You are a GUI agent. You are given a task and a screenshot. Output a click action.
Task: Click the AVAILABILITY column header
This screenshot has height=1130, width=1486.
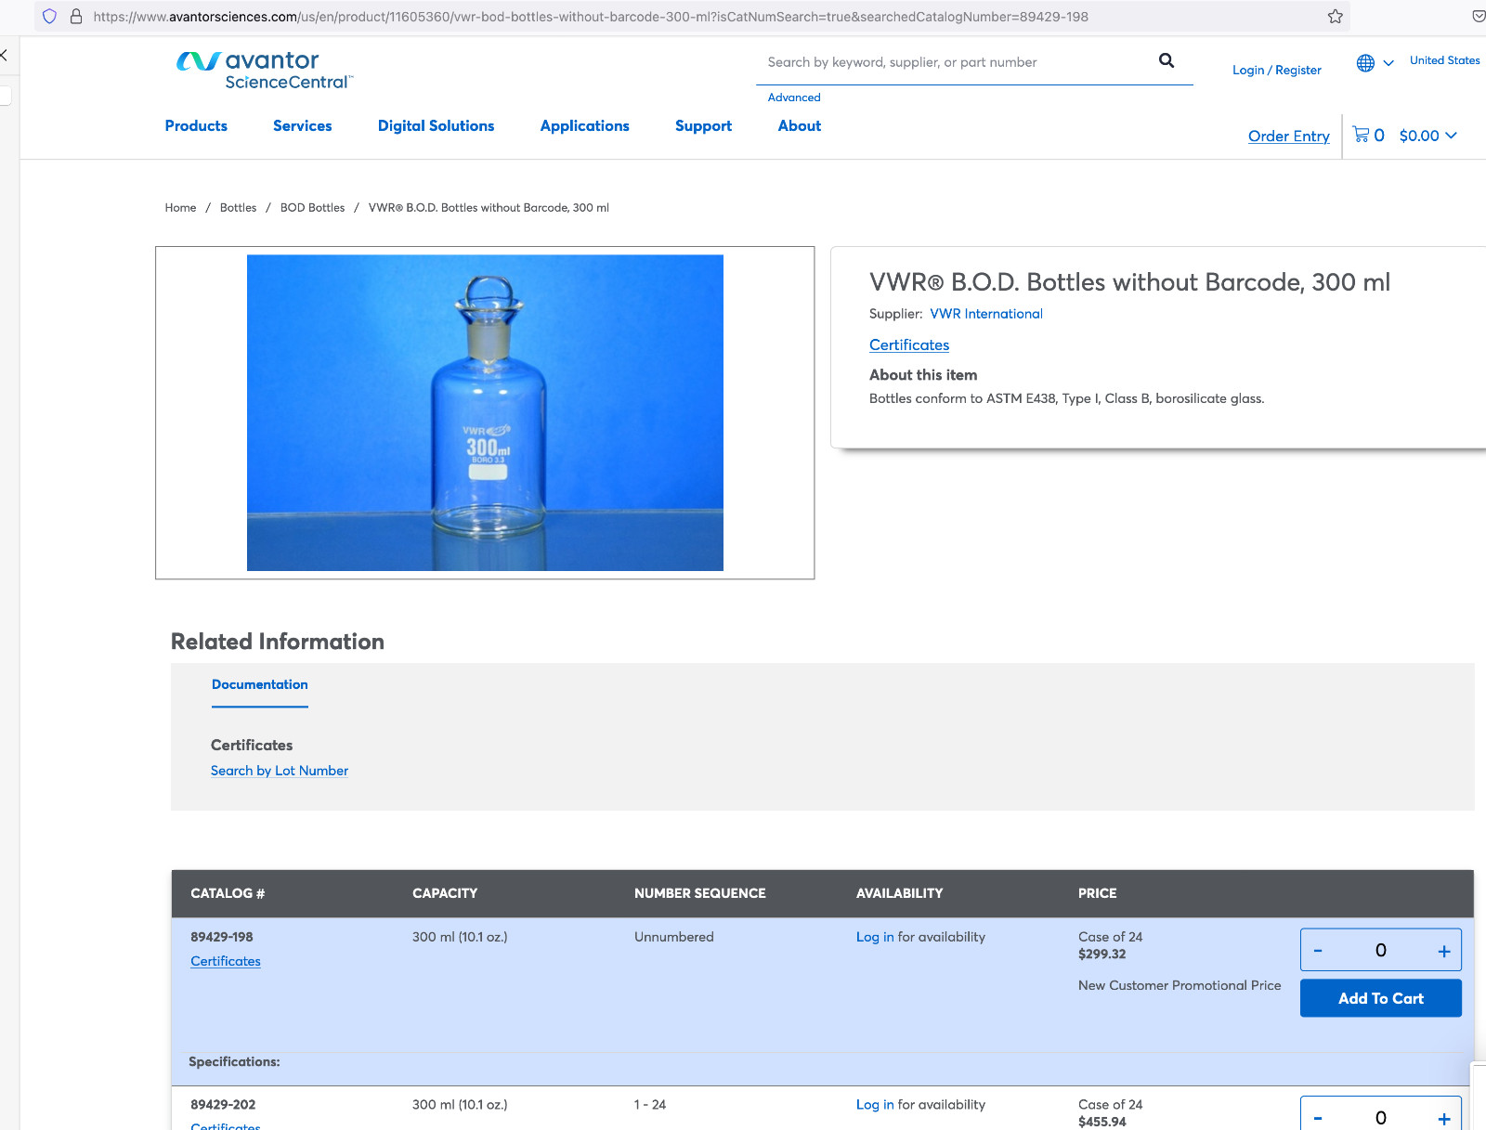coord(899,893)
